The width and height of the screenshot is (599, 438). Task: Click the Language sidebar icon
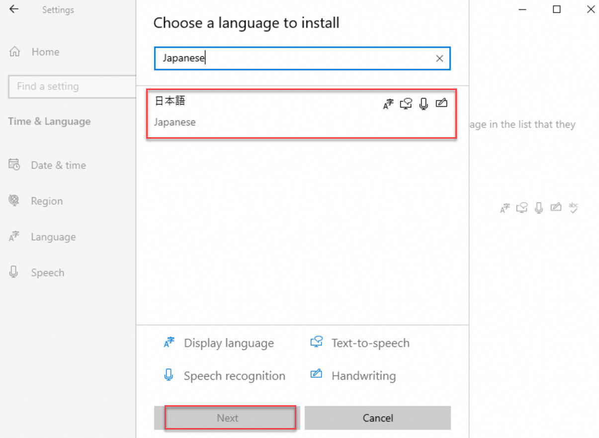[x=14, y=237]
